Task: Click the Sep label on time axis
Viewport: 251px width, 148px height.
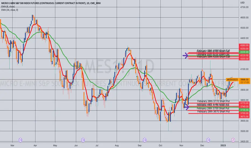Action: click(x=140, y=145)
